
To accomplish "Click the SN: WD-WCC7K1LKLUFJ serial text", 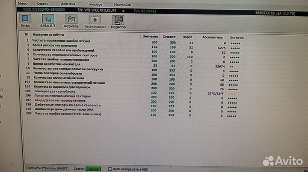I will pos(97,10).
